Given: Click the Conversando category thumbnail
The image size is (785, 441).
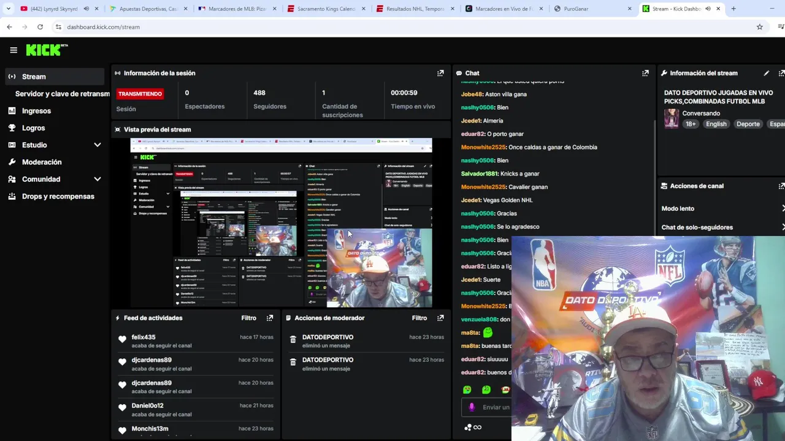Looking at the screenshot, I should pos(672,118).
